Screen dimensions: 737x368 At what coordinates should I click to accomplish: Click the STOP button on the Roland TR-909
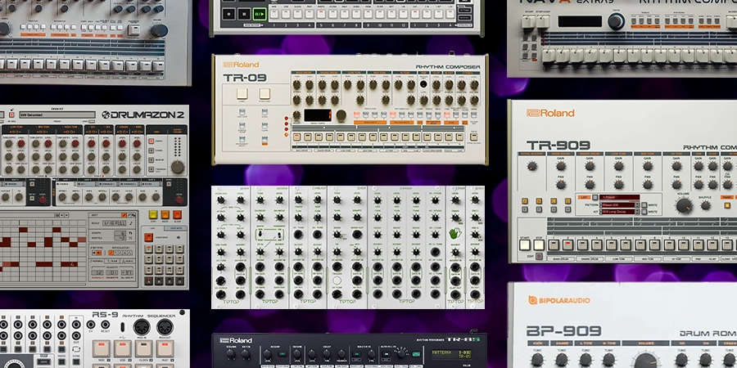pos(539,245)
